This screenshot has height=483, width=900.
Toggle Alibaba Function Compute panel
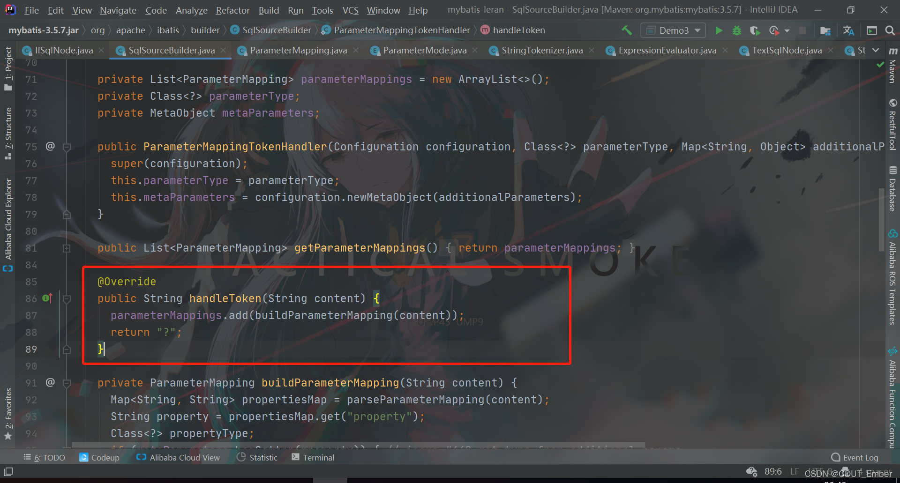point(892,397)
